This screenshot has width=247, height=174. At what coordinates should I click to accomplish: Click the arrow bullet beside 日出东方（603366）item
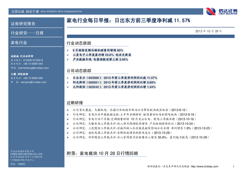(x=68, y=78)
